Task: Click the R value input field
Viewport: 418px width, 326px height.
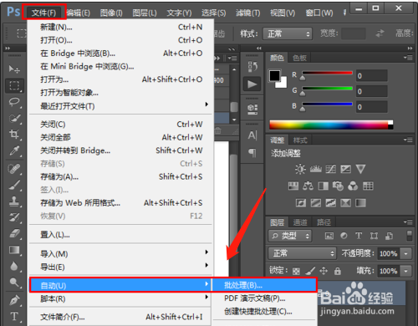Action: click(x=372, y=75)
